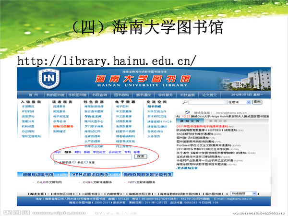Select the 全部字段 radio button
Screen dimensions: 288x216
point(56,162)
